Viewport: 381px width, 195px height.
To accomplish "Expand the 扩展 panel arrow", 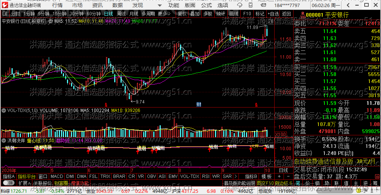I will [x=25, y=183].
